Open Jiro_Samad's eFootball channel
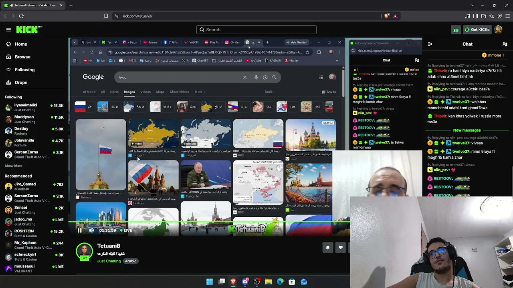Screen dimensions: 513x288 click(34, 186)
